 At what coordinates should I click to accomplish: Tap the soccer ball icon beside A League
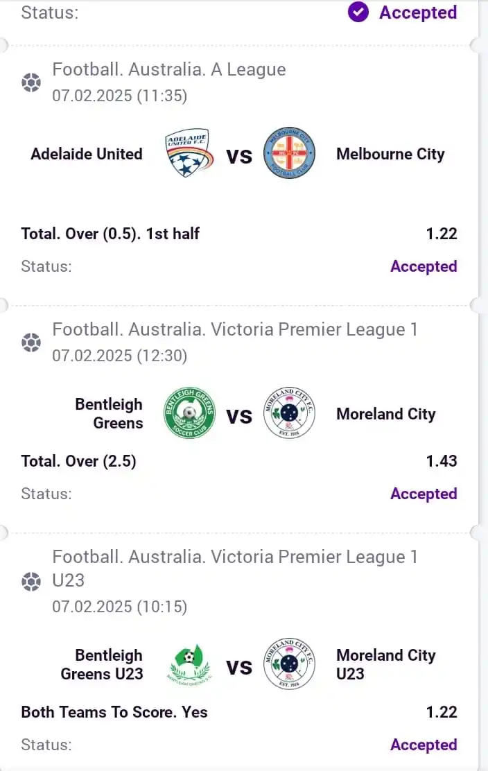click(x=31, y=83)
